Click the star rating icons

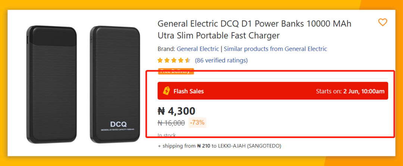tap(174, 60)
